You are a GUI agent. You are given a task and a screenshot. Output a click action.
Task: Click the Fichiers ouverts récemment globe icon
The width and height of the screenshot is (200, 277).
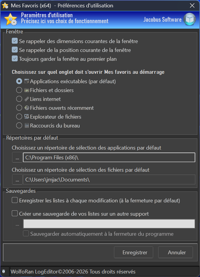tap(27, 108)
